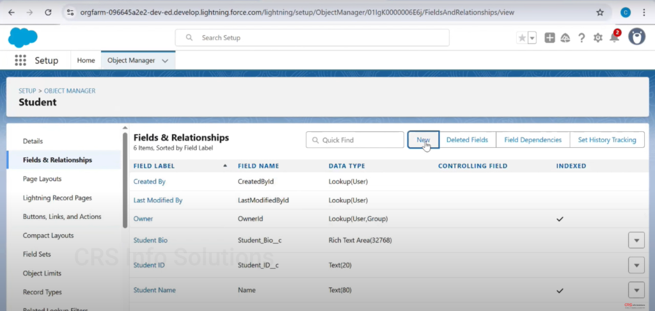The width and height of the screenshot is (655, 311).
Task: Select Fields & Relationships in sidebar
Action: tap(57, 160)
